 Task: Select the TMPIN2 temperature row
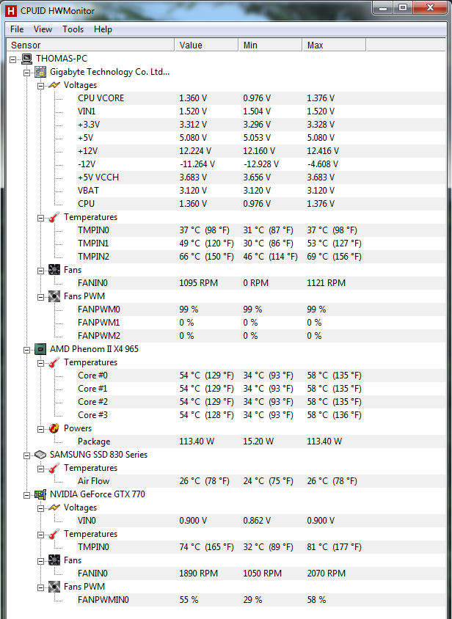click(x=260, y=257)
